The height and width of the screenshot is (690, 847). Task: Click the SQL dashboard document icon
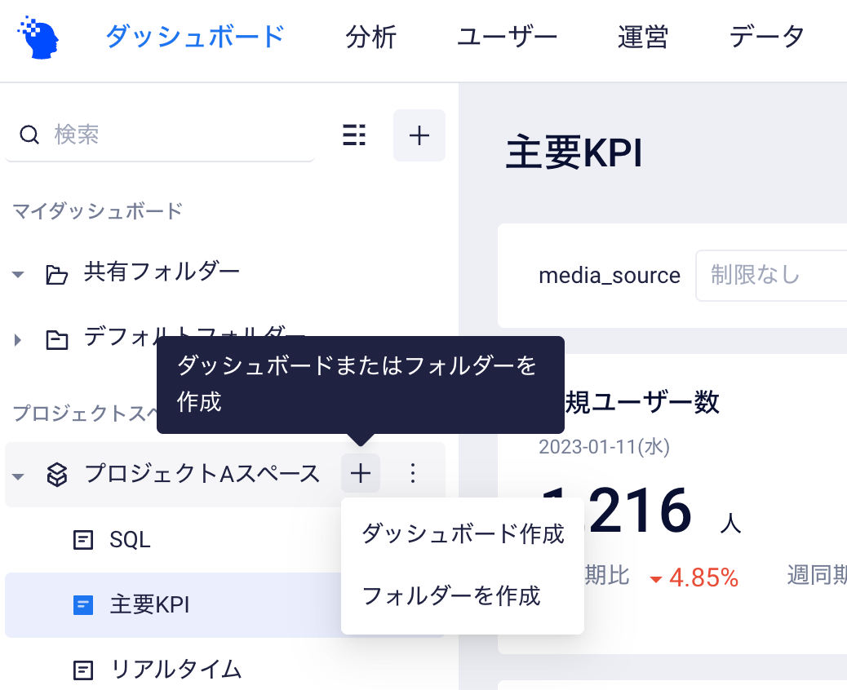click(x=83, y=540)
